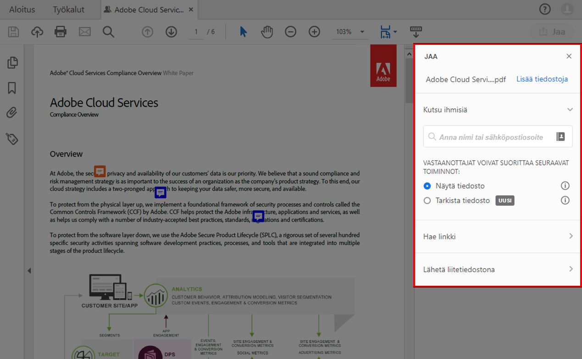The height and width of the screenshot is (359, 582).
Task: Click the read mode keyboard-arrow icon
Action: (416, 32)
